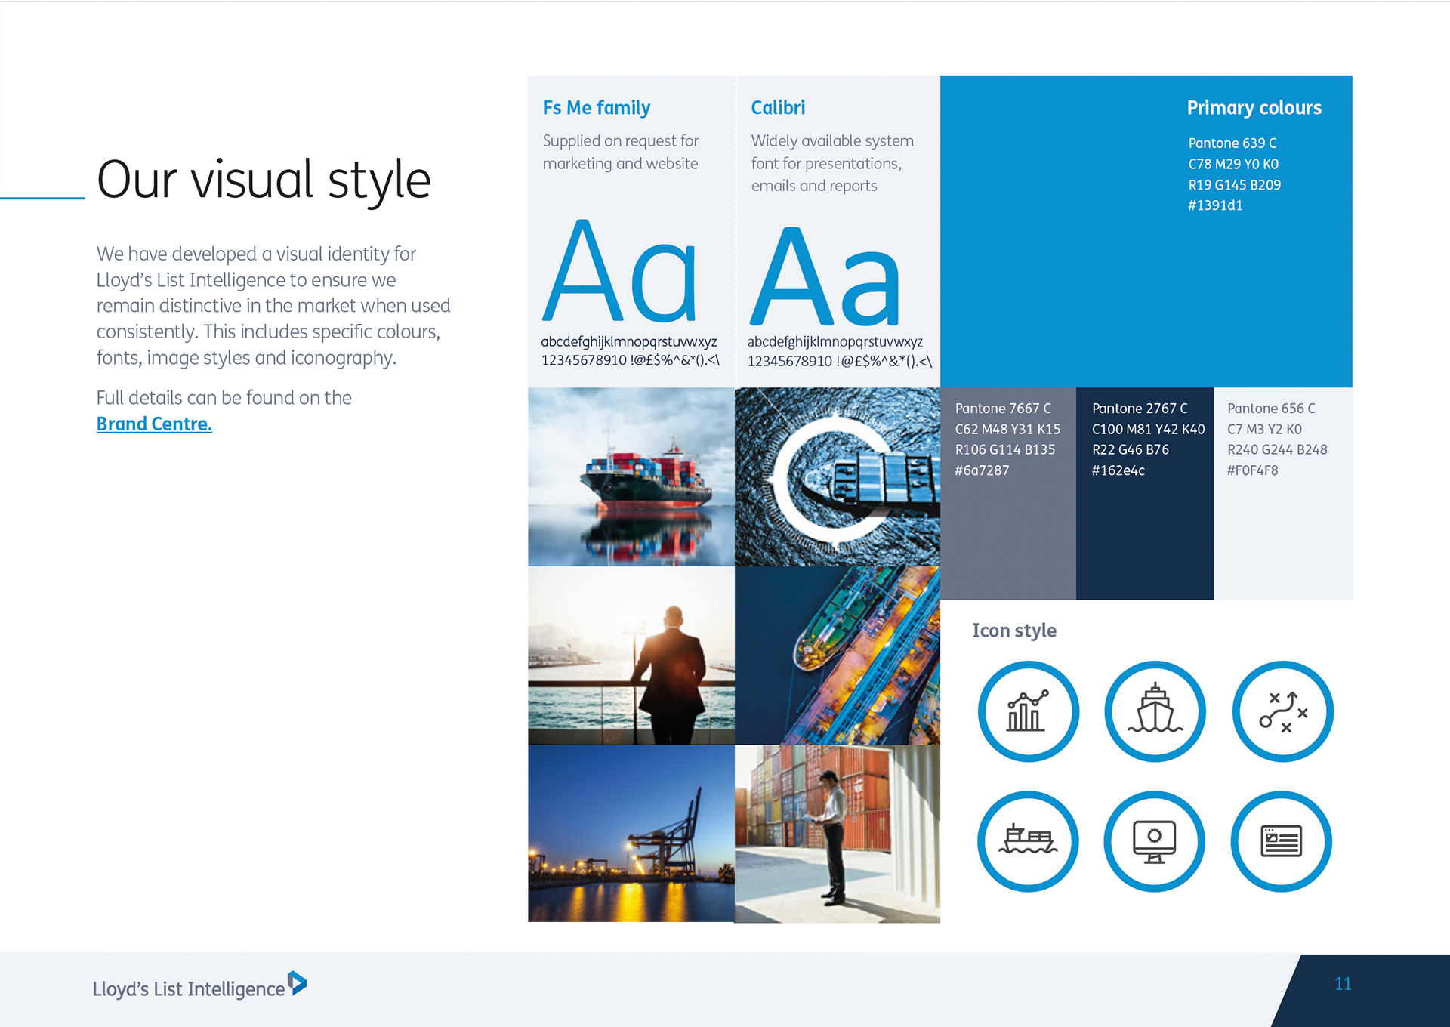Select the primary blue Pantone 639 C swatch
The width and height of the screenshot is (1450, 1027).
(x=1146, y=231)
